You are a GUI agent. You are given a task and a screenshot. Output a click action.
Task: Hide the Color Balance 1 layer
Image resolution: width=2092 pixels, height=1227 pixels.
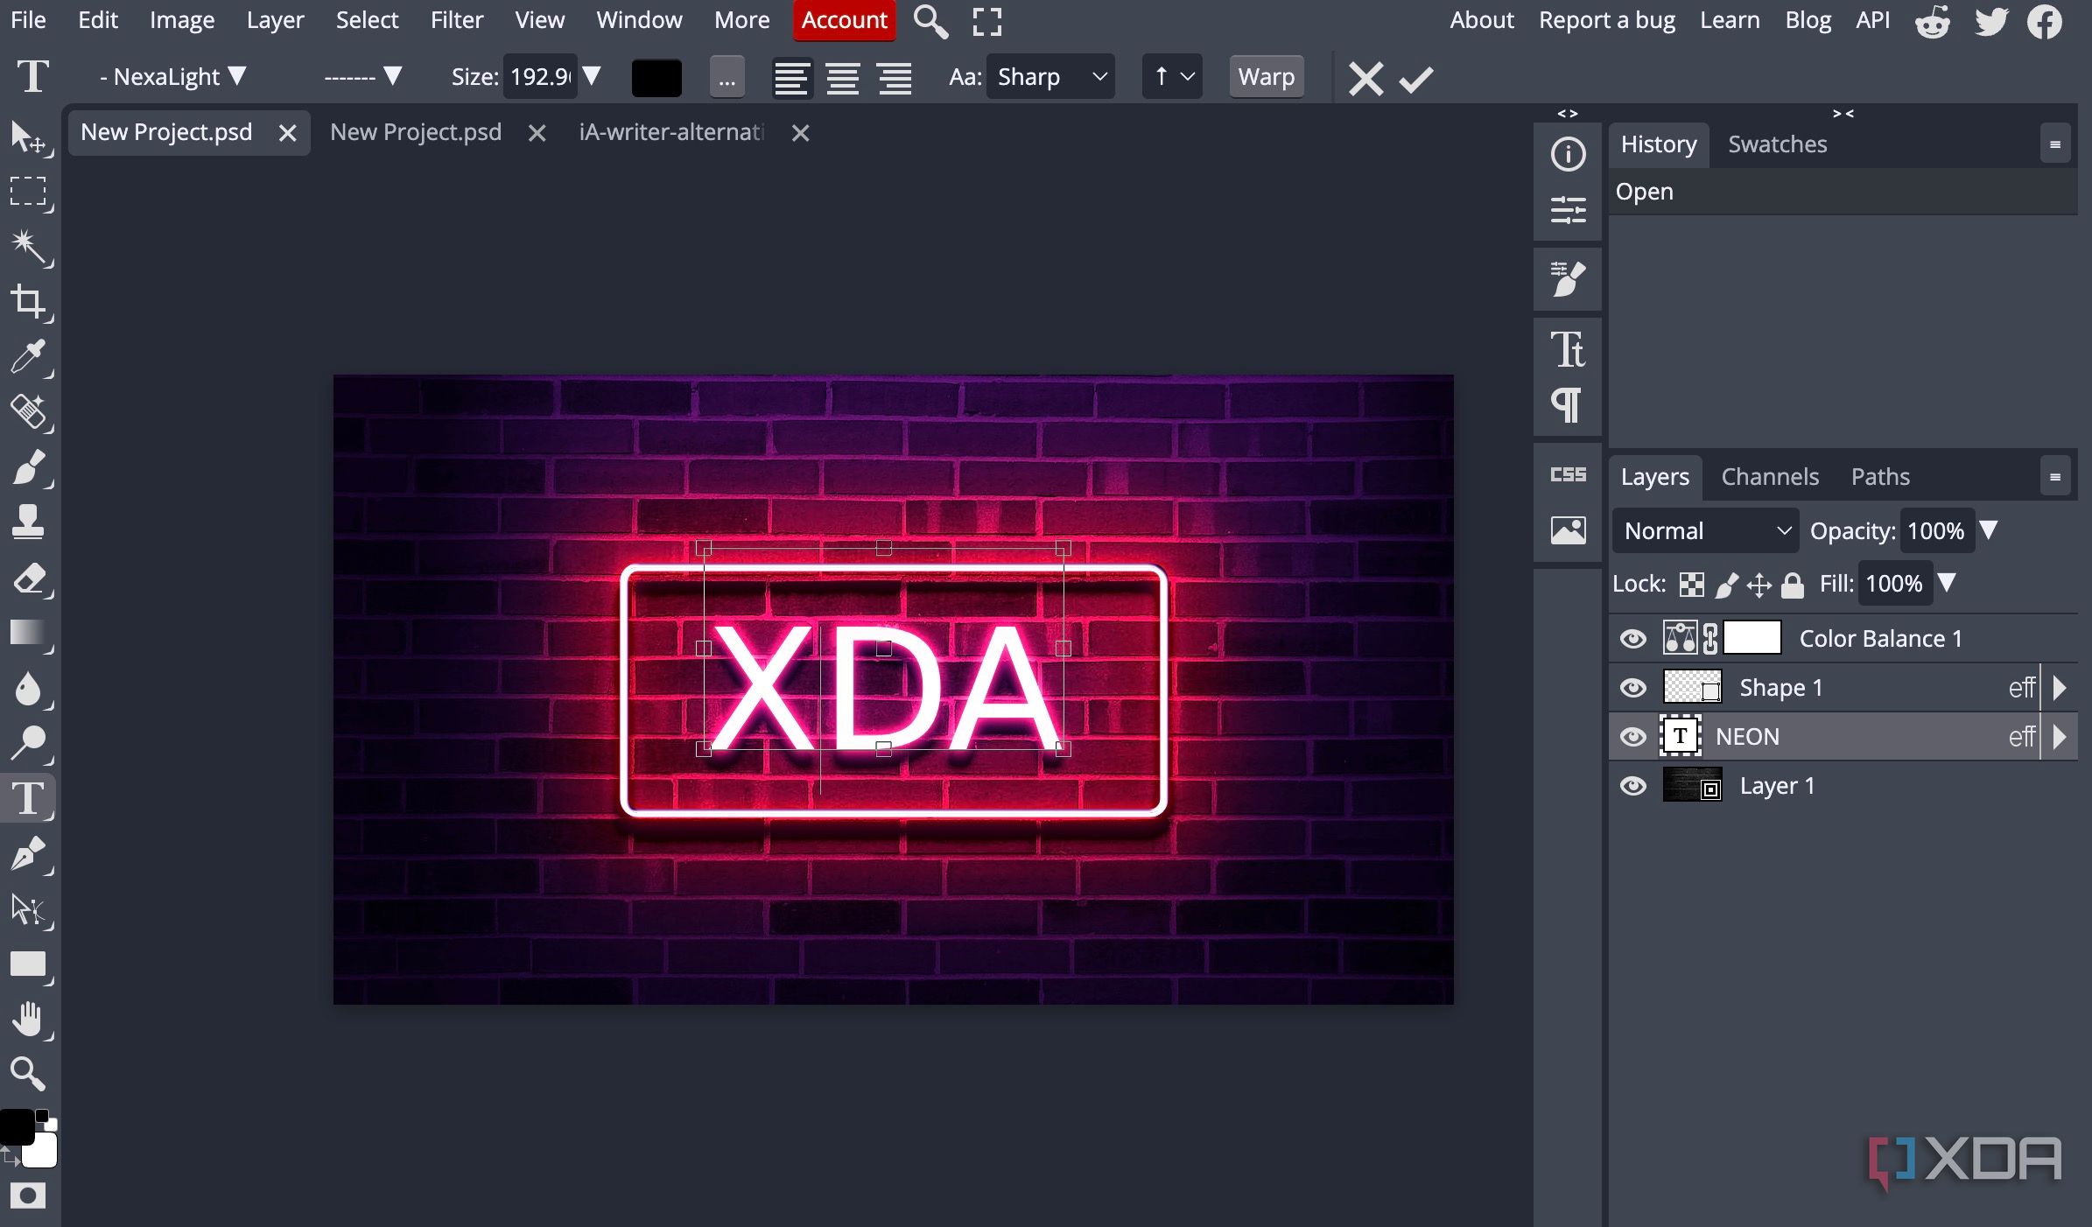1633,638
